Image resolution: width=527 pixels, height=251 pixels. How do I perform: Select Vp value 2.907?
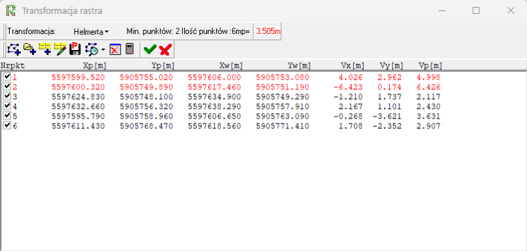click(429, 126)
